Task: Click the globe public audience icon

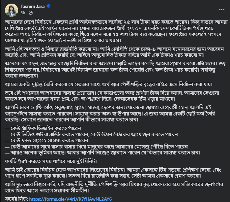Action: click(31, 13)
